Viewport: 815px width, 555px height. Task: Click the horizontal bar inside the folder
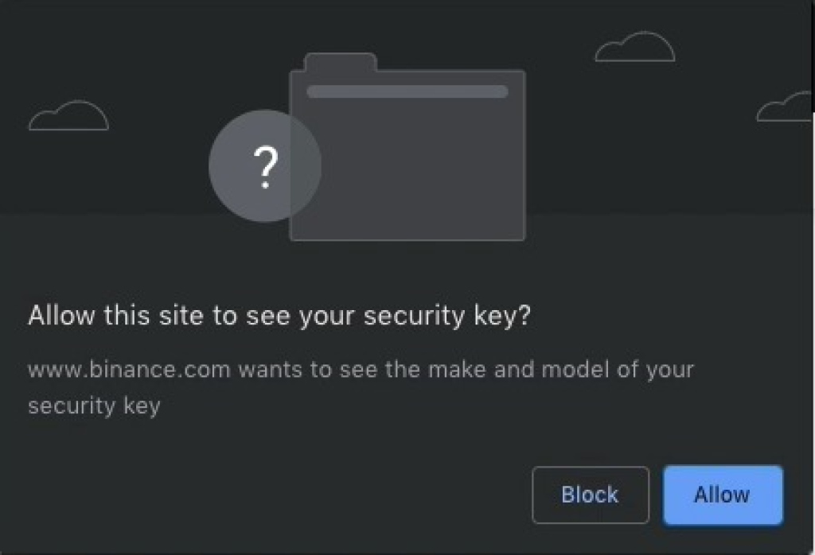coord(407,91)
